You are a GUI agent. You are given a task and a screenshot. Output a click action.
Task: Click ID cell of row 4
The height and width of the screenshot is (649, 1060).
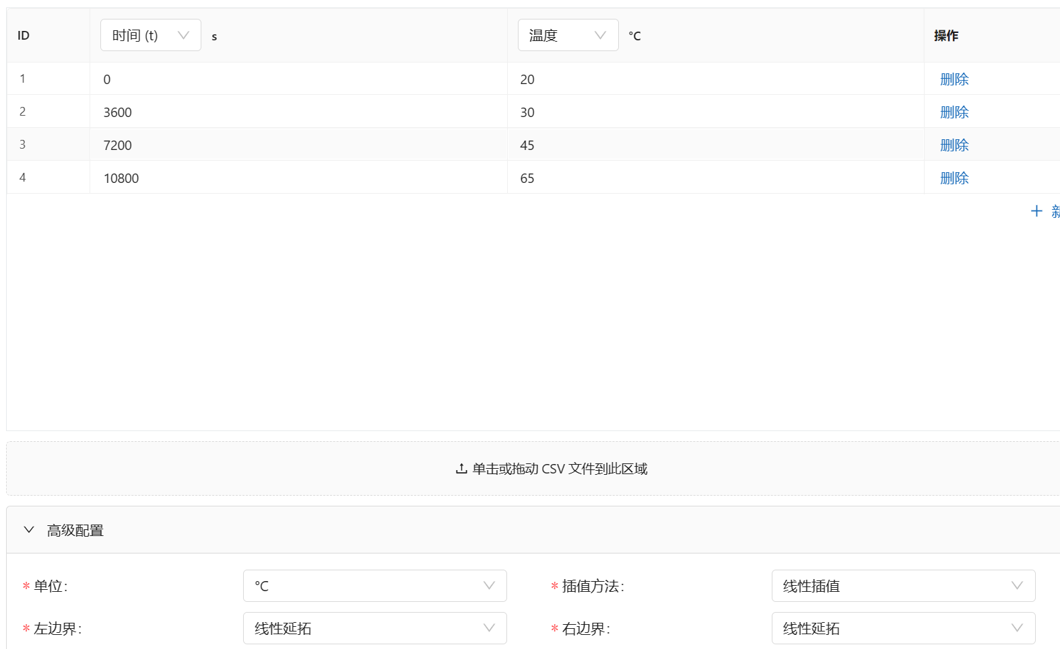(48, 178)
